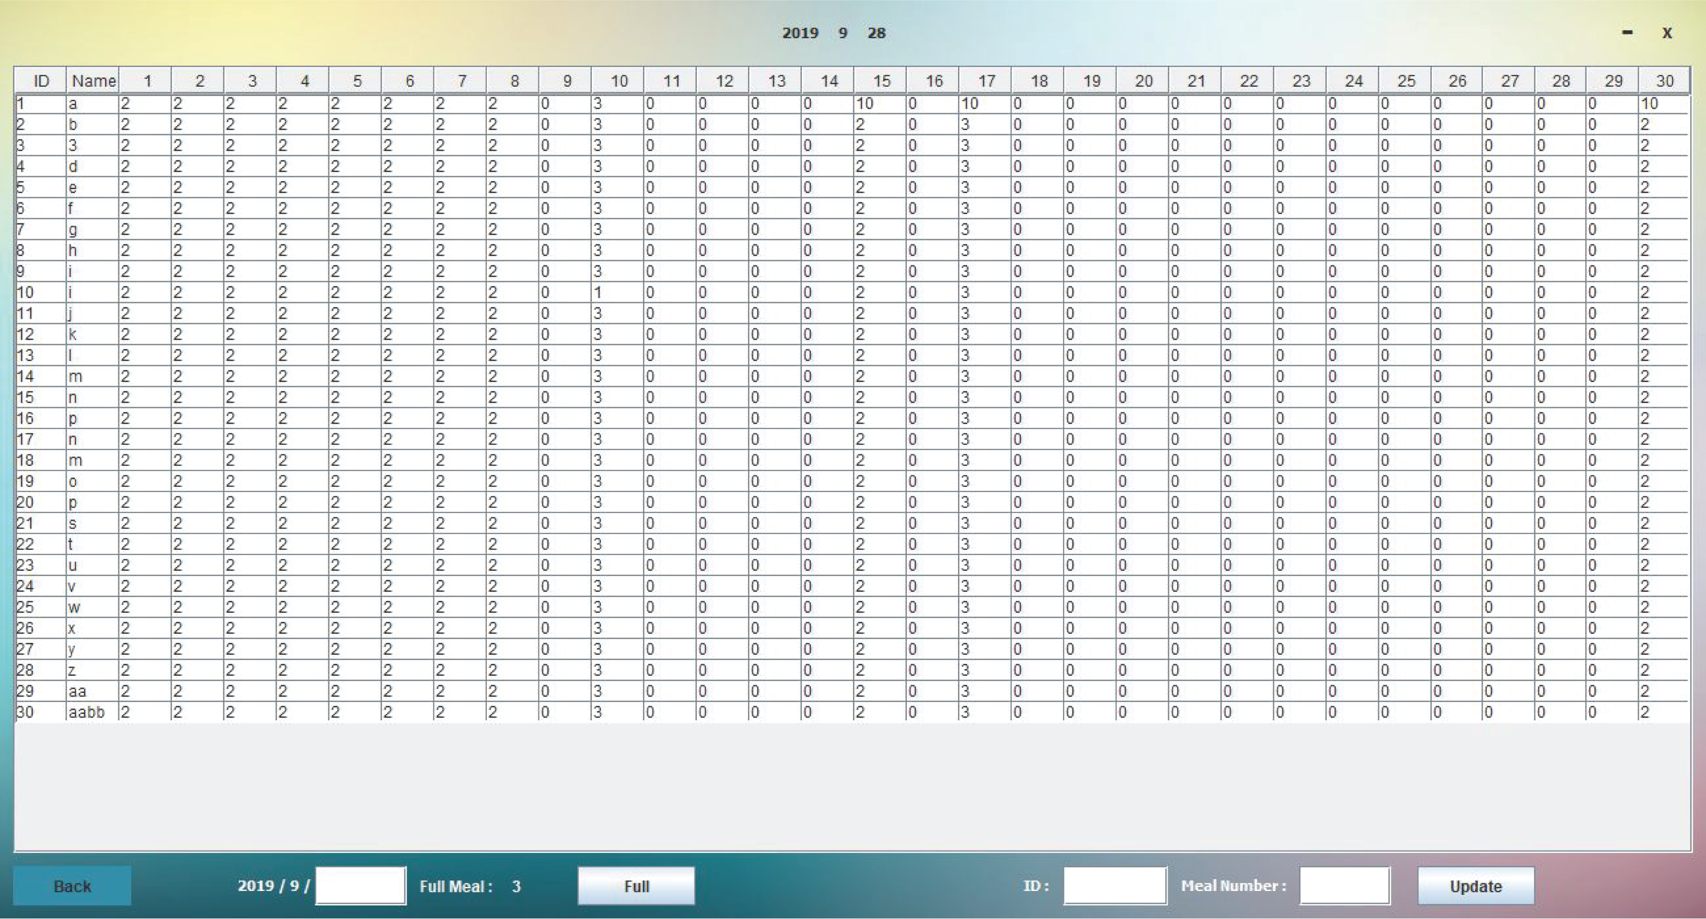Click the name cell 'w' in row 25
Screen dimensions: 1706x919
click(x=92, y=607)
